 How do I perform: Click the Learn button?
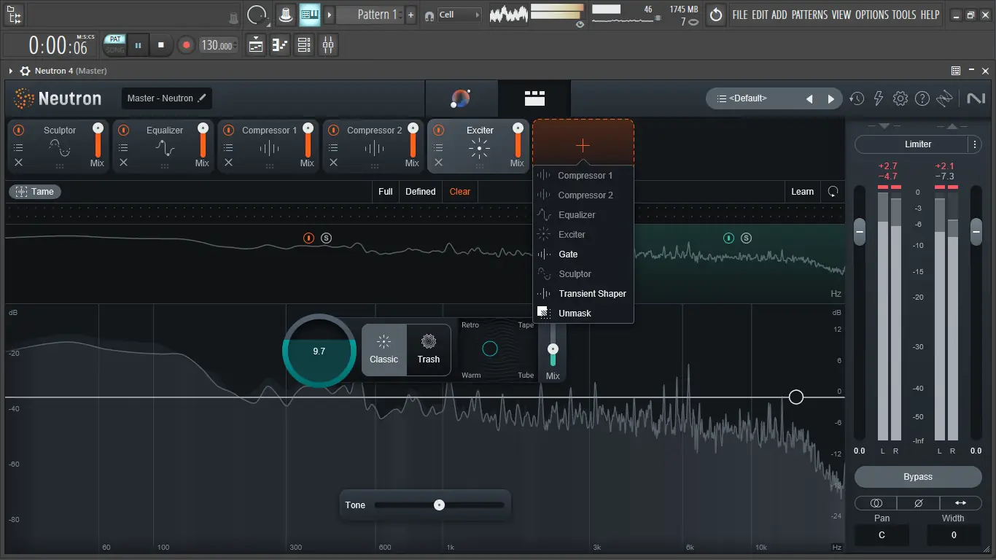(802, 192)
